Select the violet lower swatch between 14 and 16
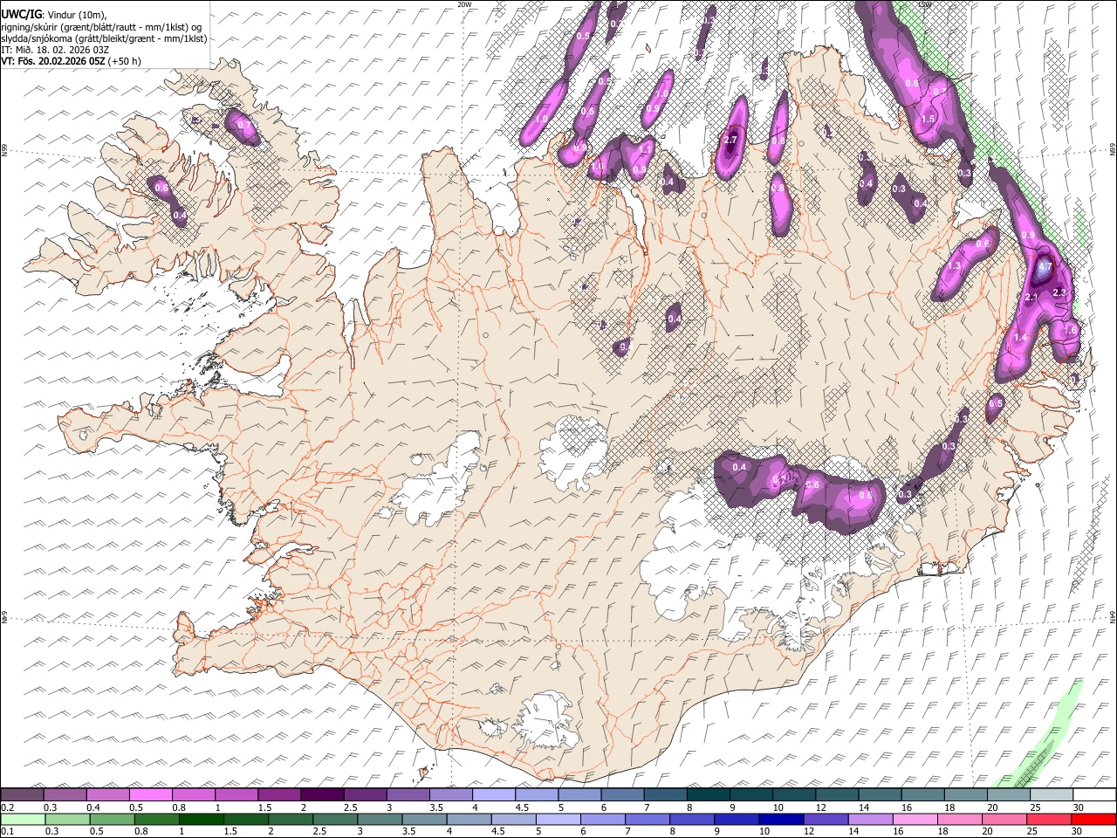The height and width of the screenshot is (838, 1117). pyautogui.click(x=872, y=819)
